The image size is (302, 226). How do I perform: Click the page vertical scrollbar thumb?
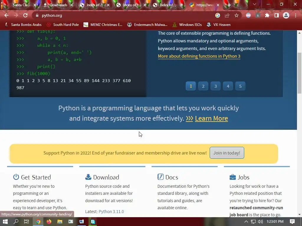[300, 73]
